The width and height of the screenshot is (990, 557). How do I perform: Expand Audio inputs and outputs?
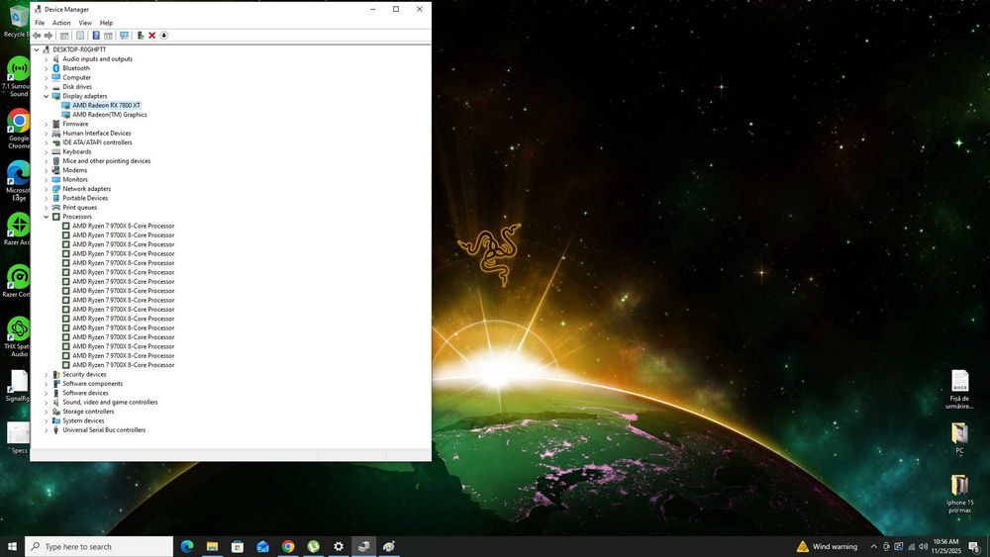point(47,59)
